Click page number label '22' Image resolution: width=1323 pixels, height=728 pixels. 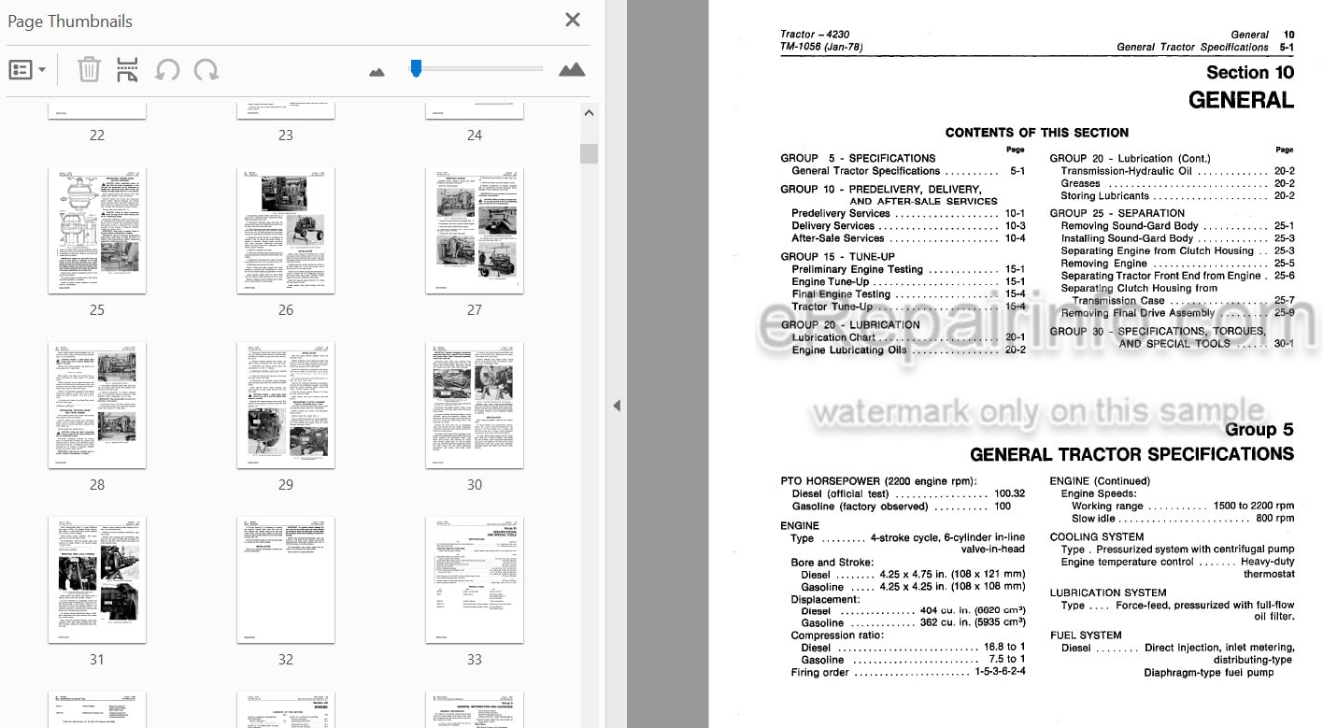(97, 136)
